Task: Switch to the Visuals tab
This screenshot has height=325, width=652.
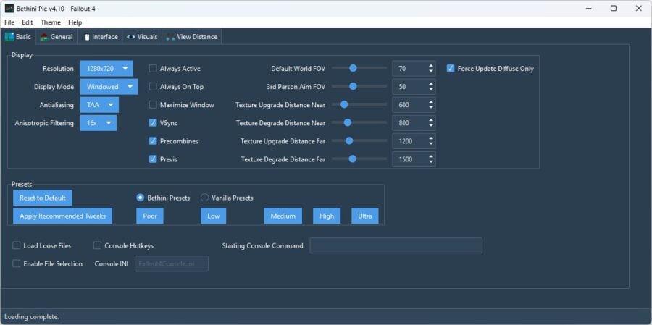Action: pyautogui.click(x=142, y=37)
